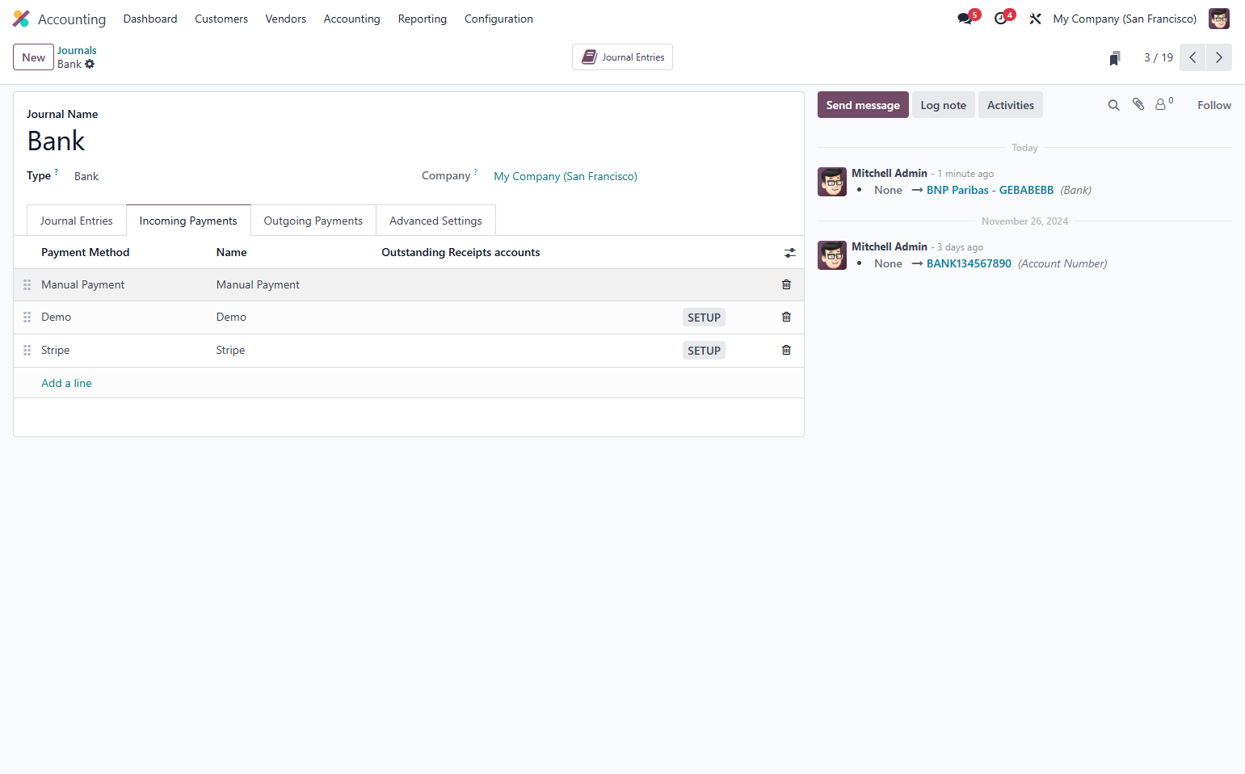Delete the Manual Payment line with trash icon
This screenshot has width=1245, height=774.
tap(786, 284)
